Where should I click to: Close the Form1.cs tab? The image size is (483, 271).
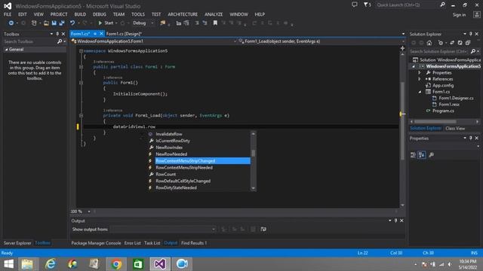pos(101,34)
